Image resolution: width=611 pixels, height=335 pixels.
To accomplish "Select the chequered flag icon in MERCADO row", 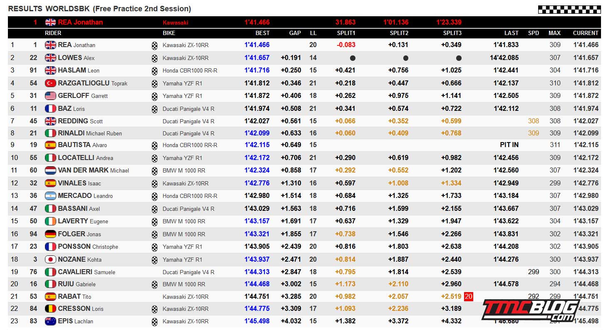I will coord(155,196).
